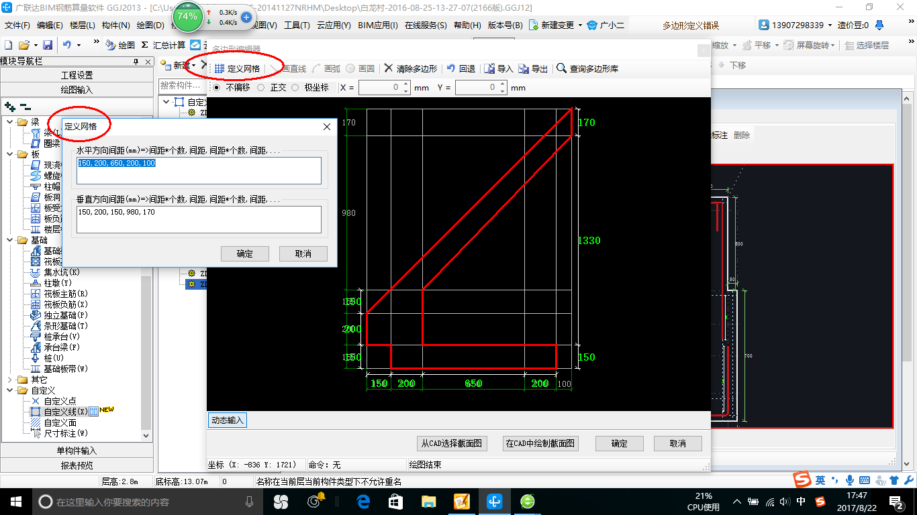917x515 pixels.
Task: Collapse the 基础 folder
Action: pyautogui.click(x=10, y=240)
